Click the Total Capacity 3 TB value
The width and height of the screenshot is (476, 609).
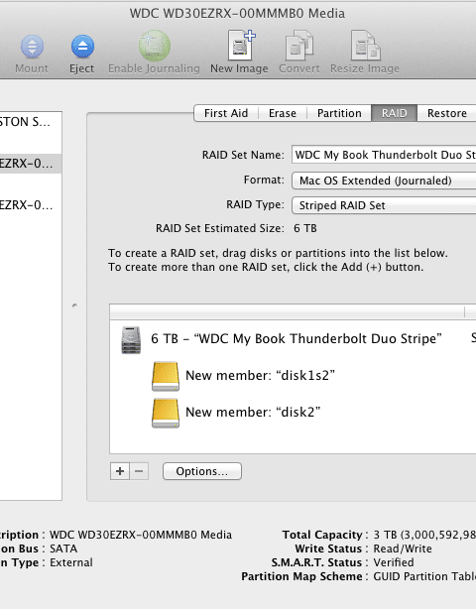[x=424, y=536]
